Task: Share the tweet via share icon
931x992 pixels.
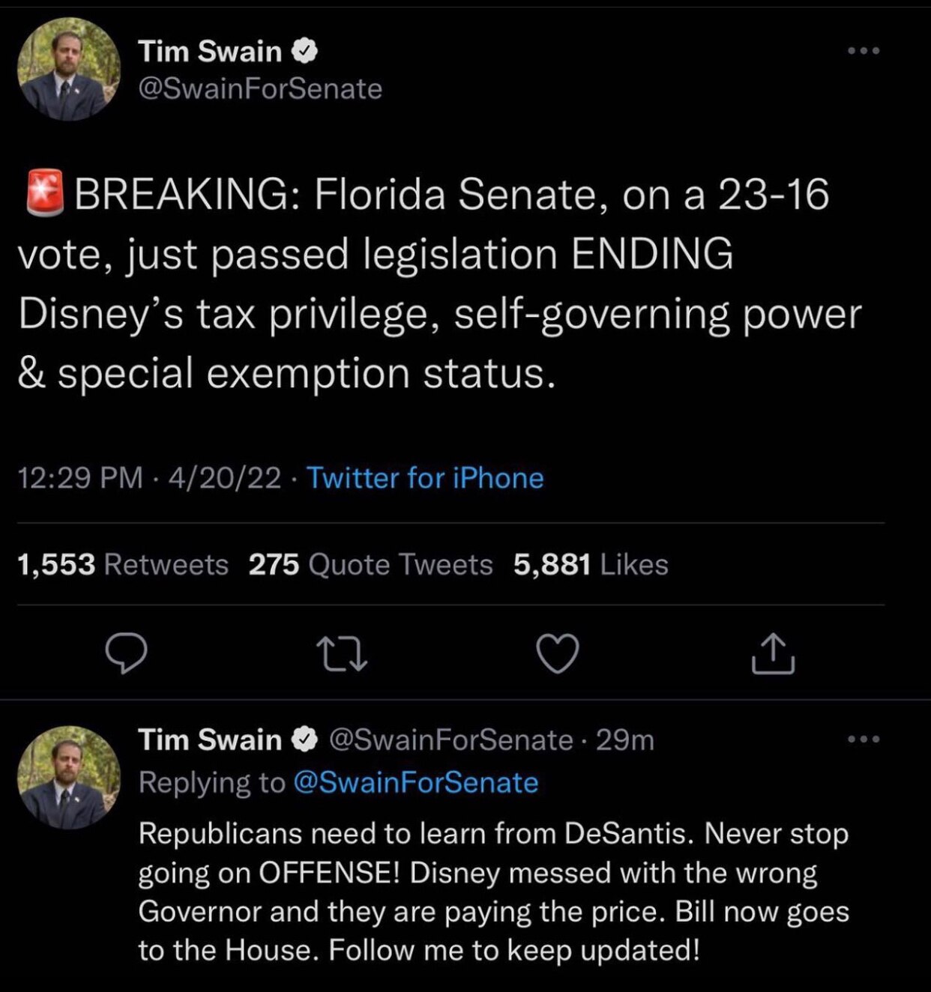Action: 773,653
